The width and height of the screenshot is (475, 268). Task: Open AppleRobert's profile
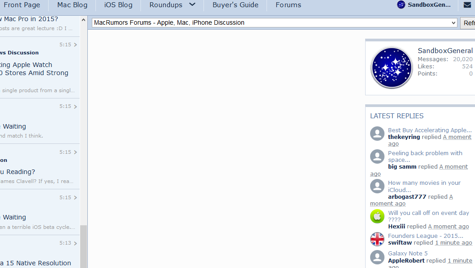coord(406,260)
